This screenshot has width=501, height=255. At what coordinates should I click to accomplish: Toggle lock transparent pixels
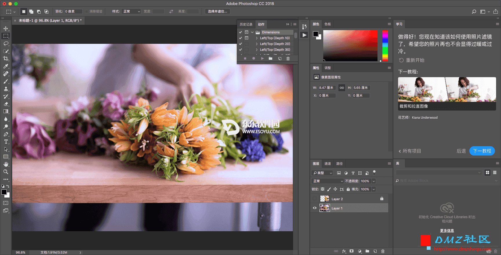[x=322, y=189]
